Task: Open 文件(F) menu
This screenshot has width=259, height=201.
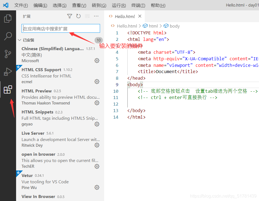Action: click(x=21, y=5)
